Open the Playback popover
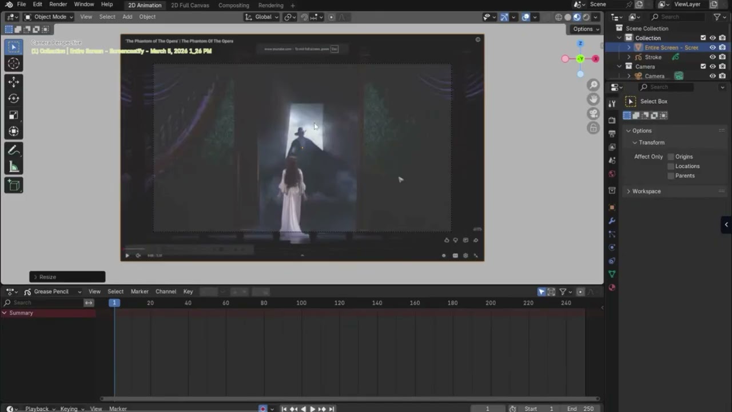Screen dimensions: 732x412 click(39, 409)
